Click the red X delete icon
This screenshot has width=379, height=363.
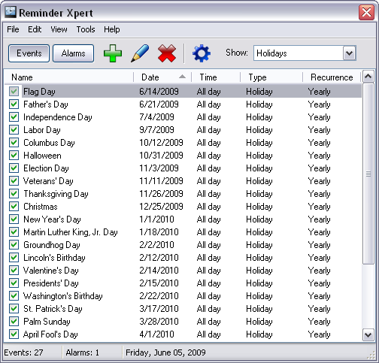[167, 53]
